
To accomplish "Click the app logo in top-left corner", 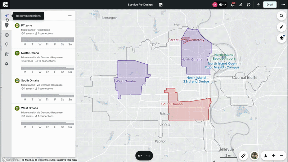I will (5, 5).
